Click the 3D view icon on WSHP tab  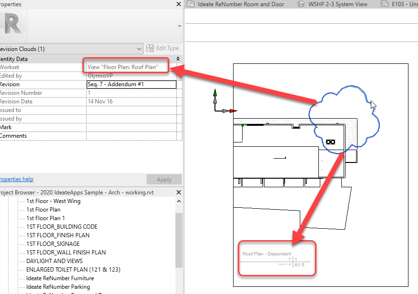(301, 4)
